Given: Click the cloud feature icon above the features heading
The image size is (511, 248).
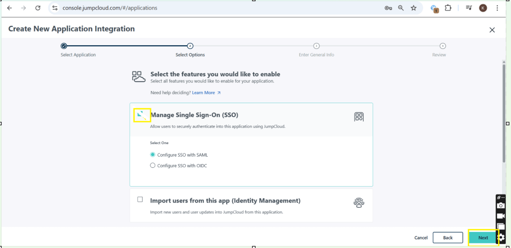Looking at the screenshot, I should click(x=138, y=76).
